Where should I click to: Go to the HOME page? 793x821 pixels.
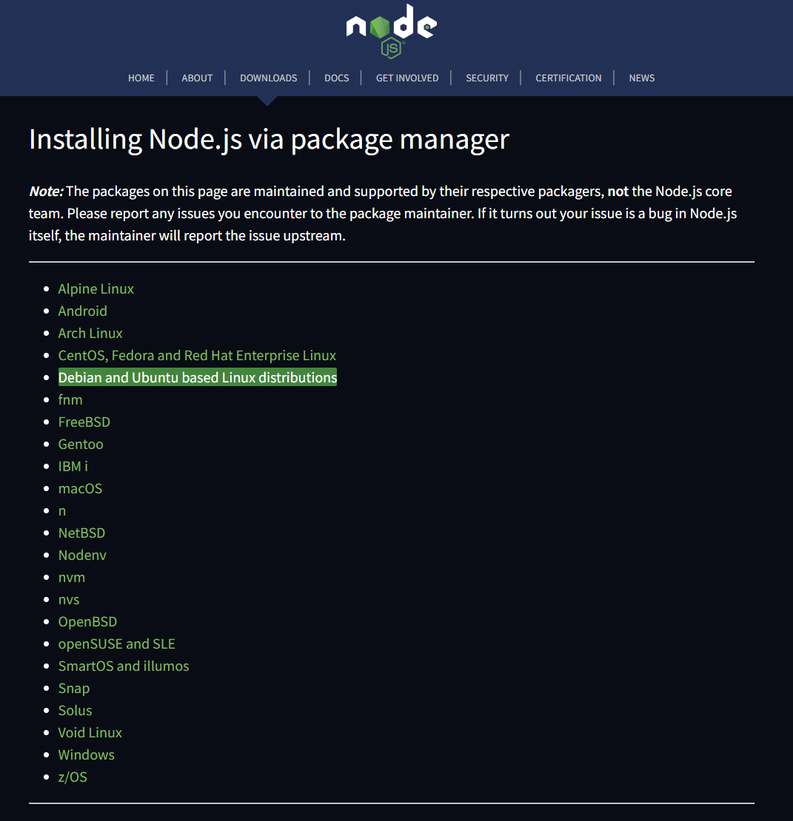click(141, 78)
